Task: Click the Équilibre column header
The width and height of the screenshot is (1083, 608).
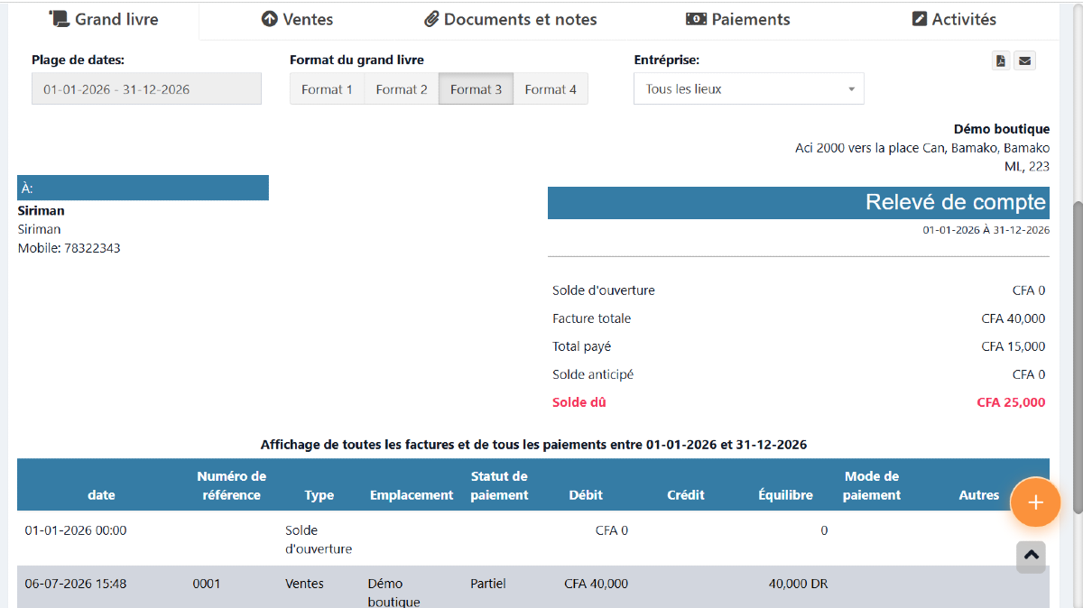Action: (x=785, y=495)
